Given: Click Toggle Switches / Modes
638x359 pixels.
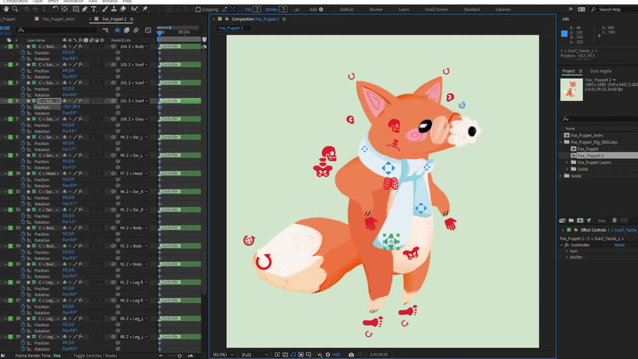Looking at the screenshot, I should [94, 356].
